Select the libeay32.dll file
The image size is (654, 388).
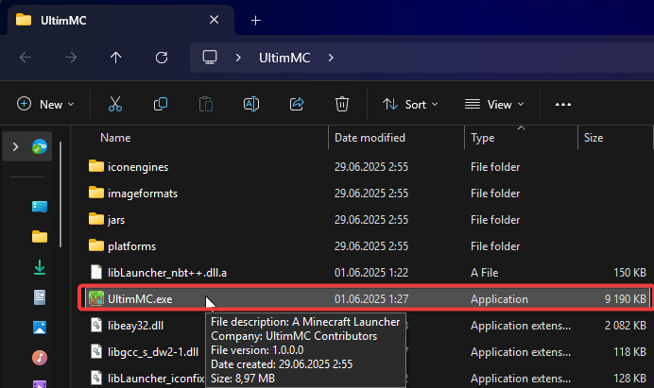coord(135,326)
